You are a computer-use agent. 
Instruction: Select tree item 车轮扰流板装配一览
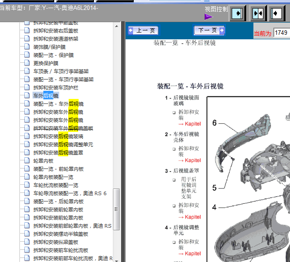click(x=56, y=185)
